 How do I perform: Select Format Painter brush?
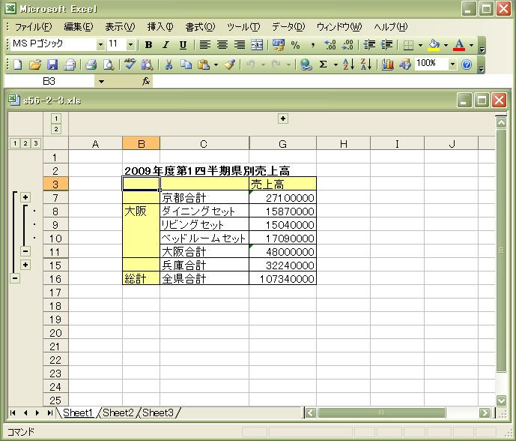(230, 64)
